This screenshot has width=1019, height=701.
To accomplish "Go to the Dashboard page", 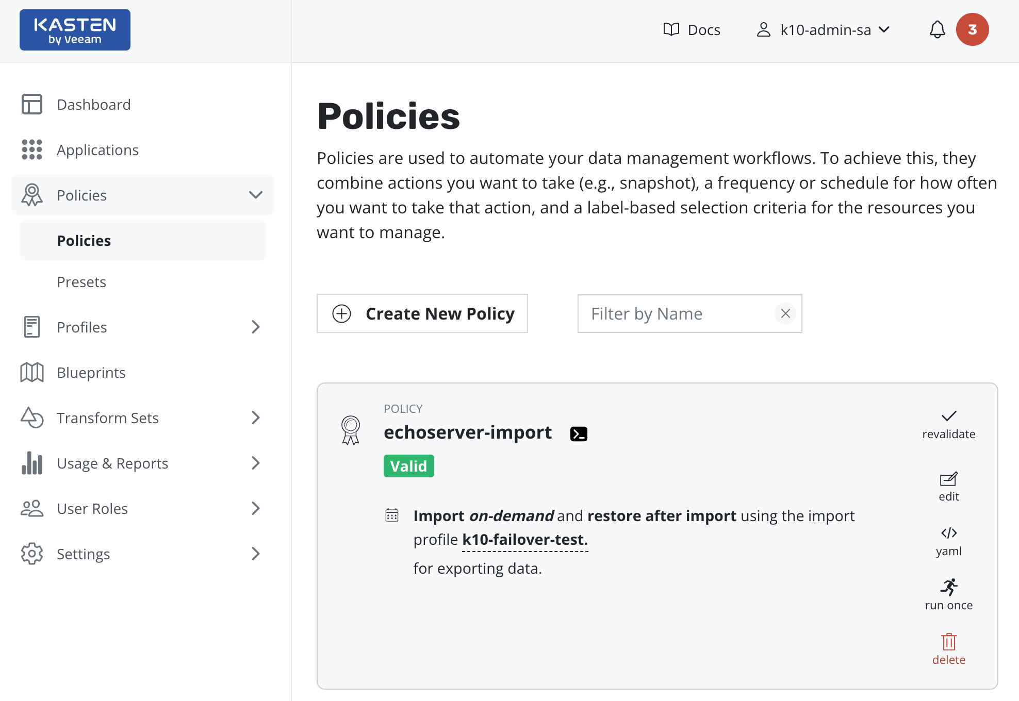I will click(x=93, y=105).
